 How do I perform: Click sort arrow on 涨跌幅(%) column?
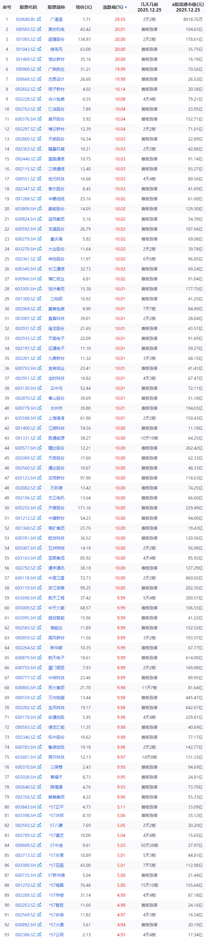126,7
